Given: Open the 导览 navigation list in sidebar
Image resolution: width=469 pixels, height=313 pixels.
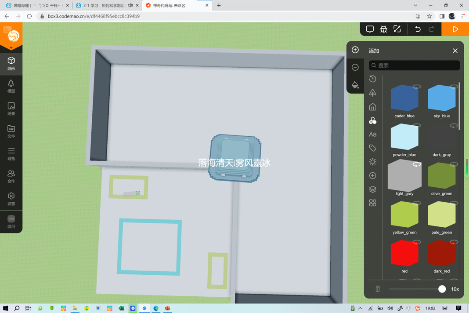Looking at the screenshot, I should [11, 154].
